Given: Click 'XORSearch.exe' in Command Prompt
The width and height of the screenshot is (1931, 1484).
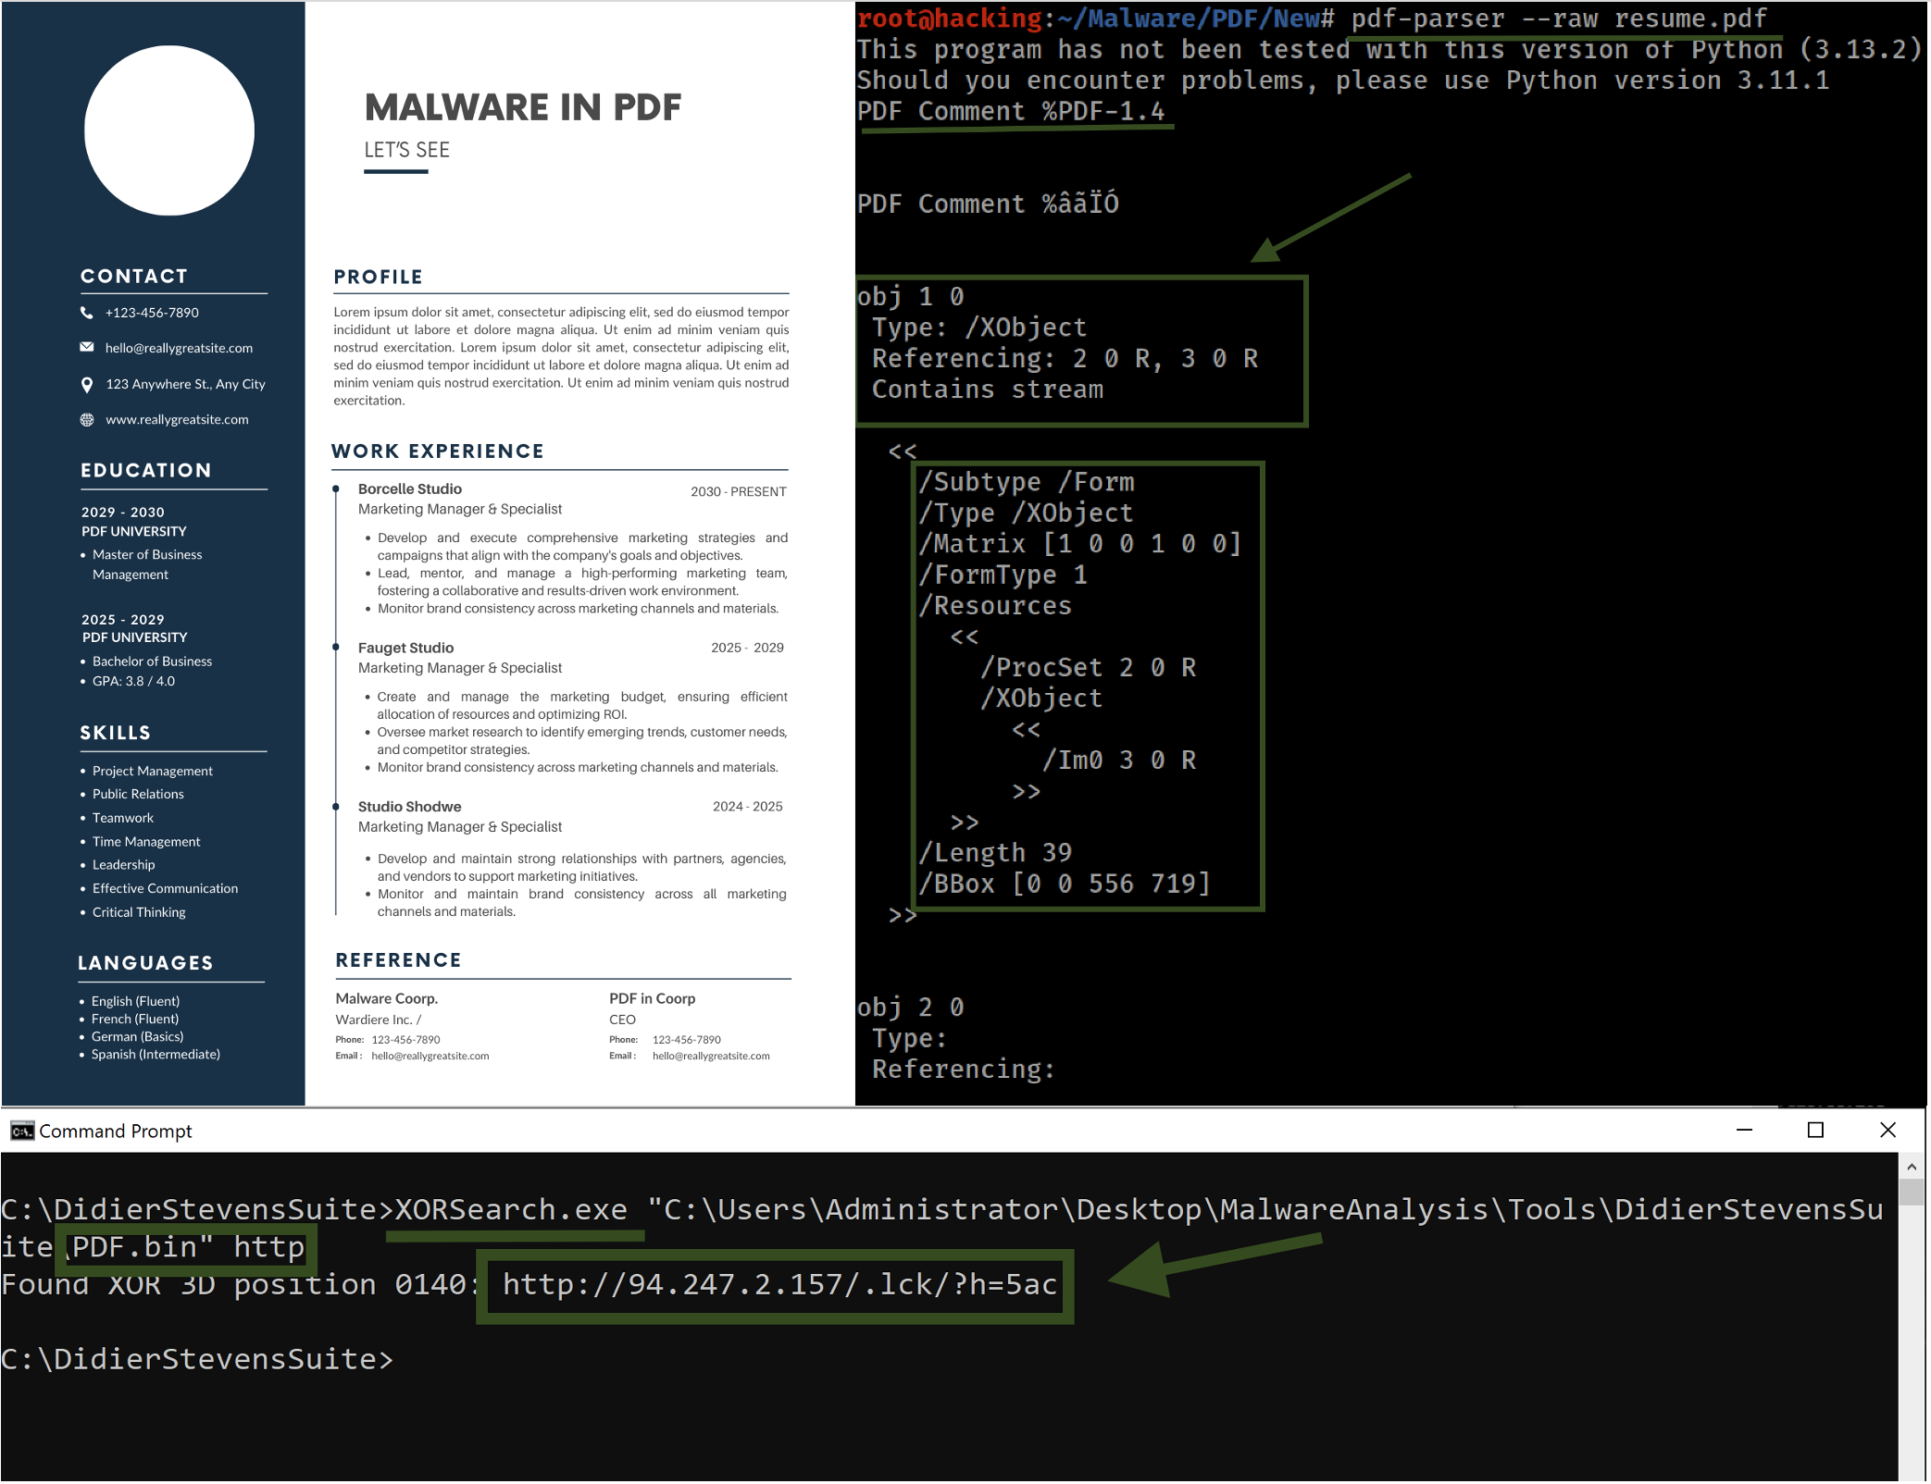Looking at the screenshot, I should point(511,1210).
